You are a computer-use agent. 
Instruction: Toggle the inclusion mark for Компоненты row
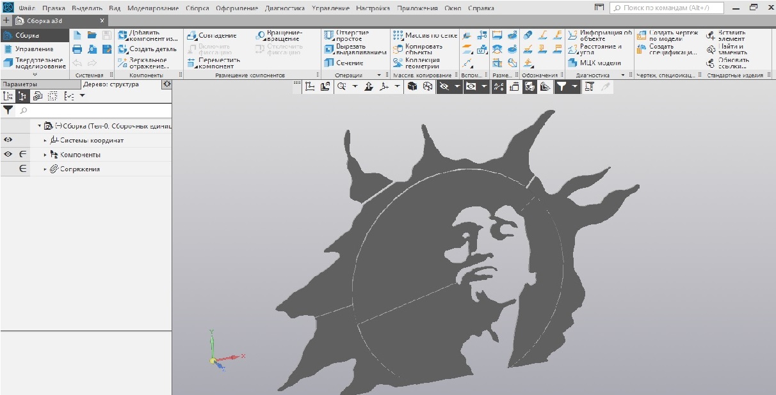22,155
